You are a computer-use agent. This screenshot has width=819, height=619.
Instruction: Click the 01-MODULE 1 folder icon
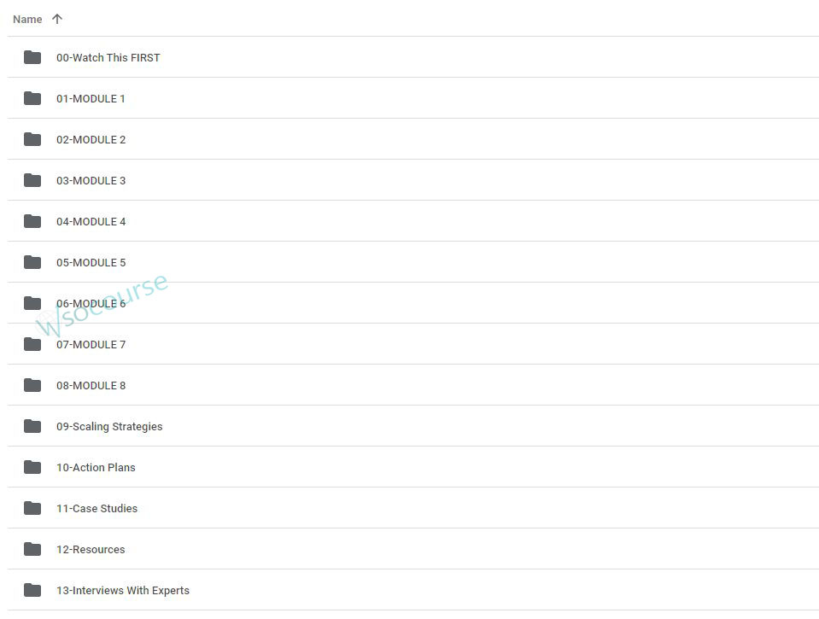pyautogui.click(x=32, y=98)
